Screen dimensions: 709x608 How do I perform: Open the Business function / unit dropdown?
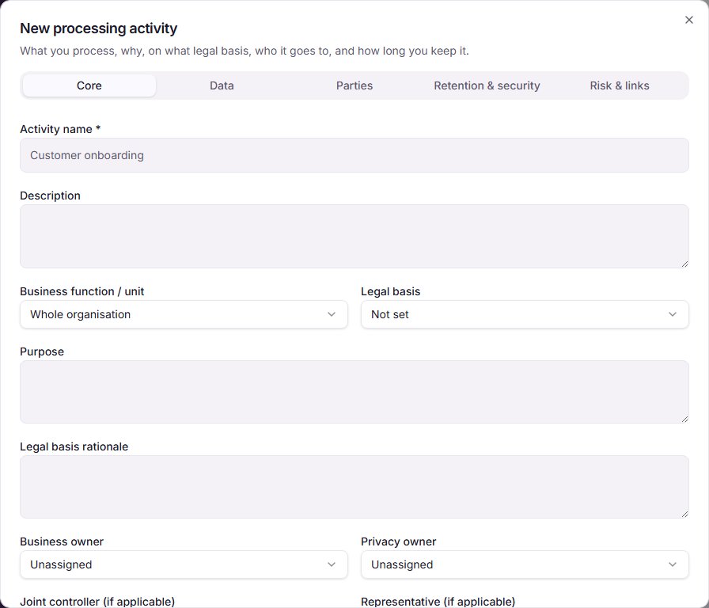(184, 314)
